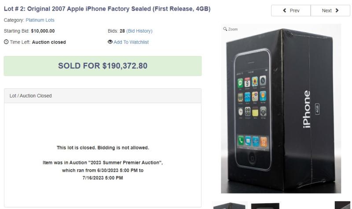Click the lot title heading text
Screen dimensions: 352x209
pos(107,9)
